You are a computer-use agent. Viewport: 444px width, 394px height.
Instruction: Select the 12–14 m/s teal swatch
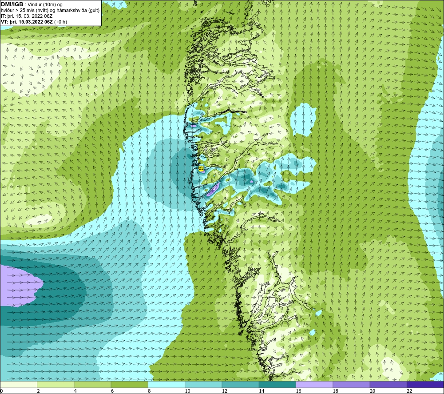(x=240, y=385)
